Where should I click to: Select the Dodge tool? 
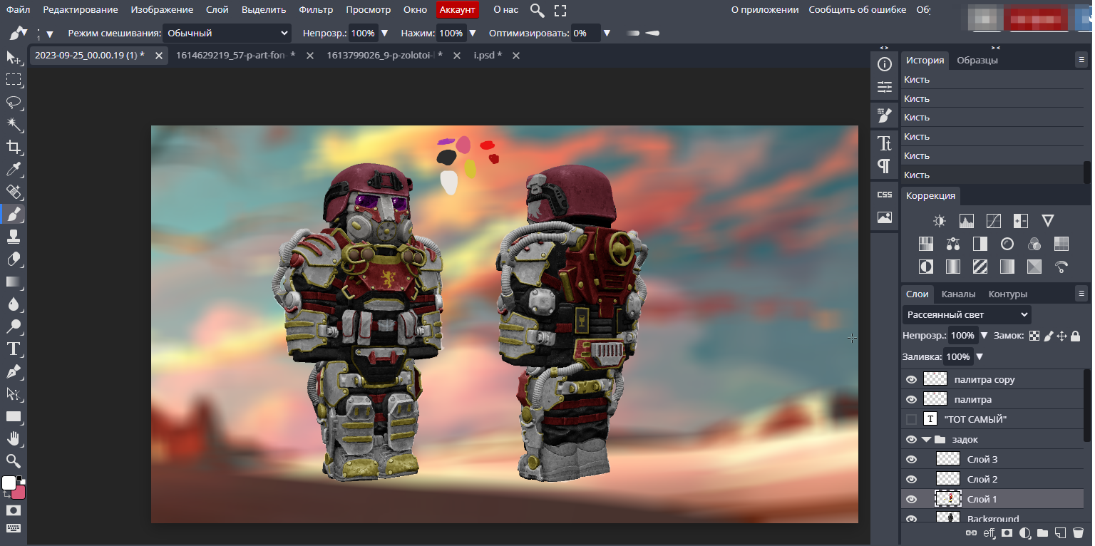pyautogui.click(x=14, y=326)
